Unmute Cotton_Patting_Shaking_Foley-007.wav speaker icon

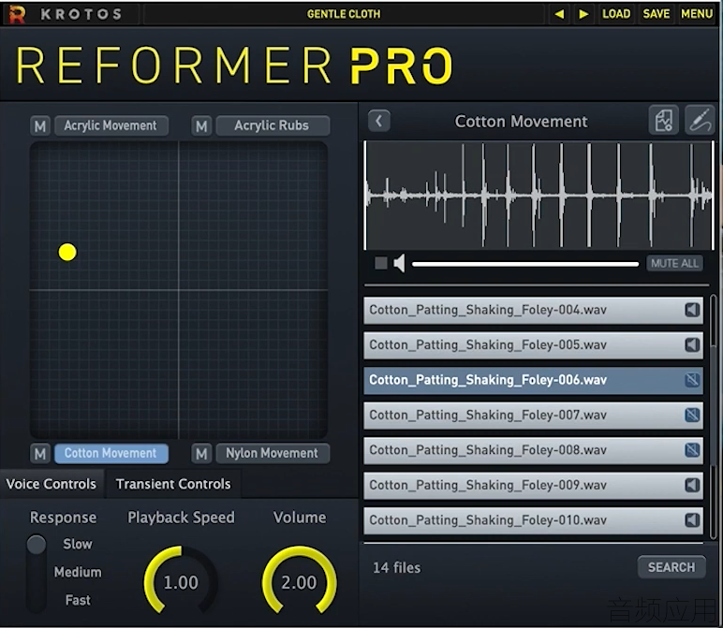click(692, 416)
